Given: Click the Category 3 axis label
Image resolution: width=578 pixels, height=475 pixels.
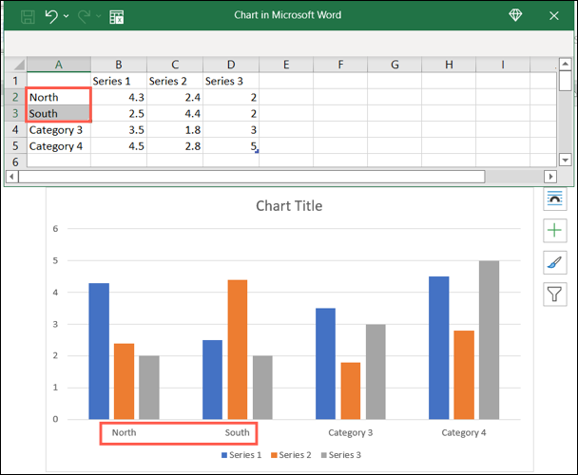Looking at the screenshot, I should tap(351, 432).
